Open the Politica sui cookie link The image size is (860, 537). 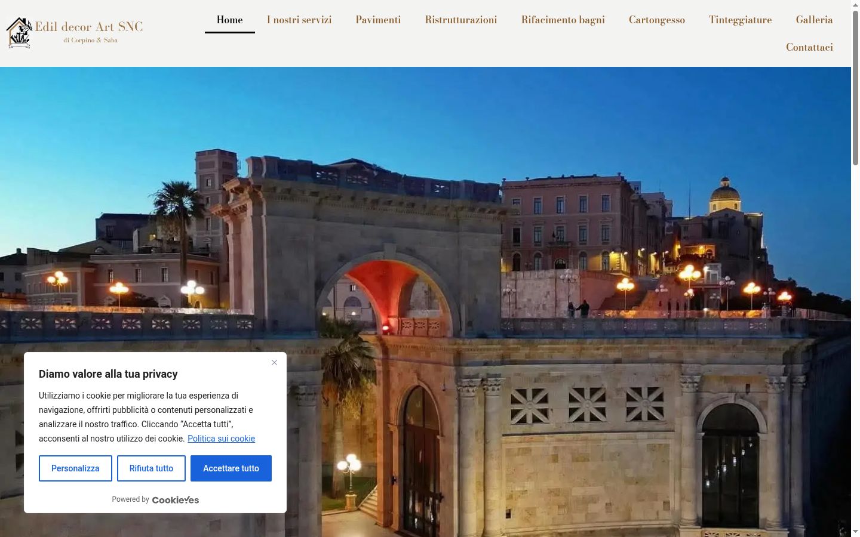pyautogui.click(x=221, y=439)
